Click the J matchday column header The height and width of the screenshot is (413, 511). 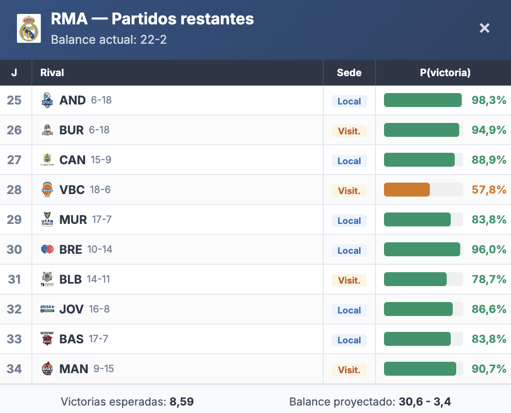(x=14, y=73)
